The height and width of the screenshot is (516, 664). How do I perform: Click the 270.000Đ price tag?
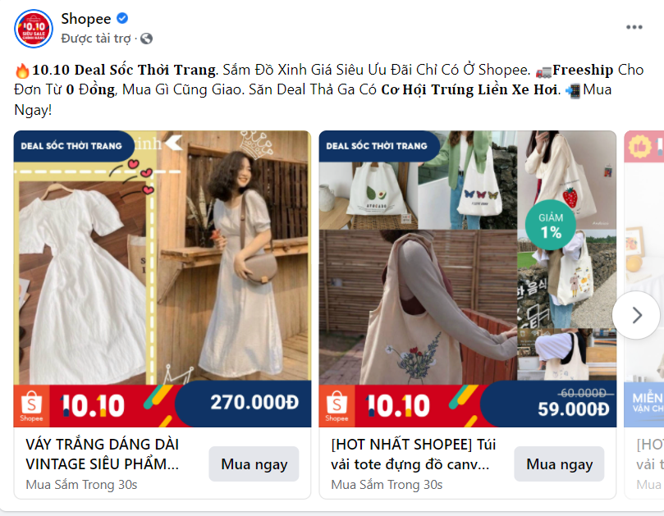coord(254,402)
